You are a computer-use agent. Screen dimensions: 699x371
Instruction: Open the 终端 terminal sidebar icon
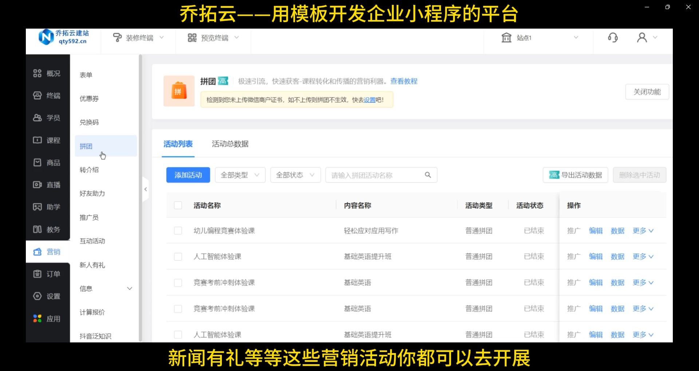[37, 96]
